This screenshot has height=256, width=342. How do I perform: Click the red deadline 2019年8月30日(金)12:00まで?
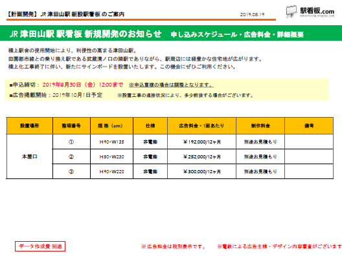(83, 85)
